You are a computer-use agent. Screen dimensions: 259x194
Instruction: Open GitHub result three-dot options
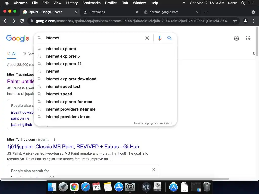[55, 139]
